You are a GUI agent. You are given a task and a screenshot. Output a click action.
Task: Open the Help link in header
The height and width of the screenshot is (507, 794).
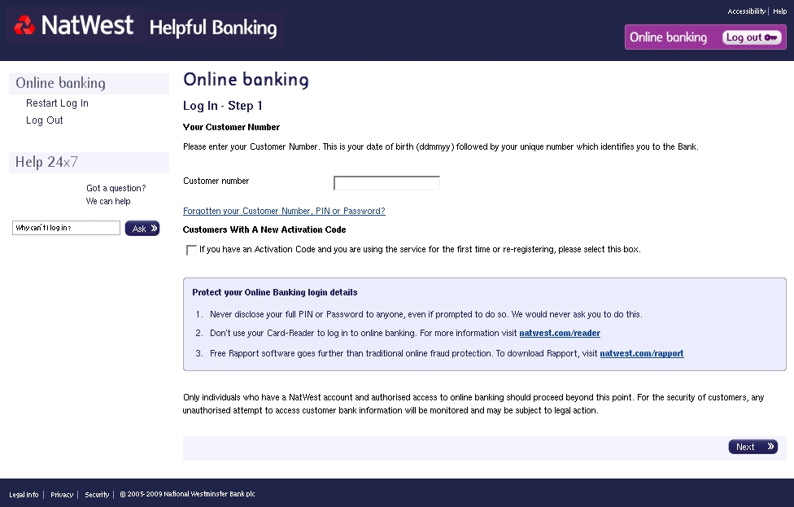tap(780, 11)
